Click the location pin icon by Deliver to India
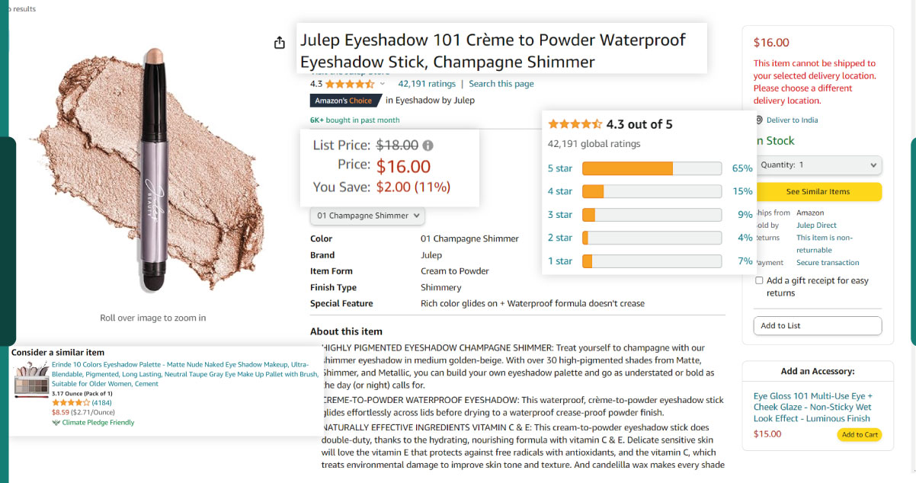916x483 pixels. click(x=759, y=120)
